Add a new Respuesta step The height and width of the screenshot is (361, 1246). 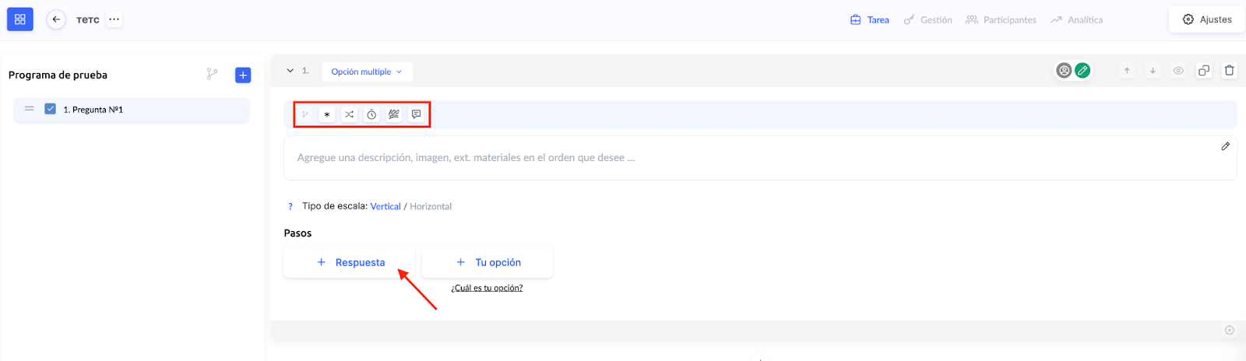[350, 262]
